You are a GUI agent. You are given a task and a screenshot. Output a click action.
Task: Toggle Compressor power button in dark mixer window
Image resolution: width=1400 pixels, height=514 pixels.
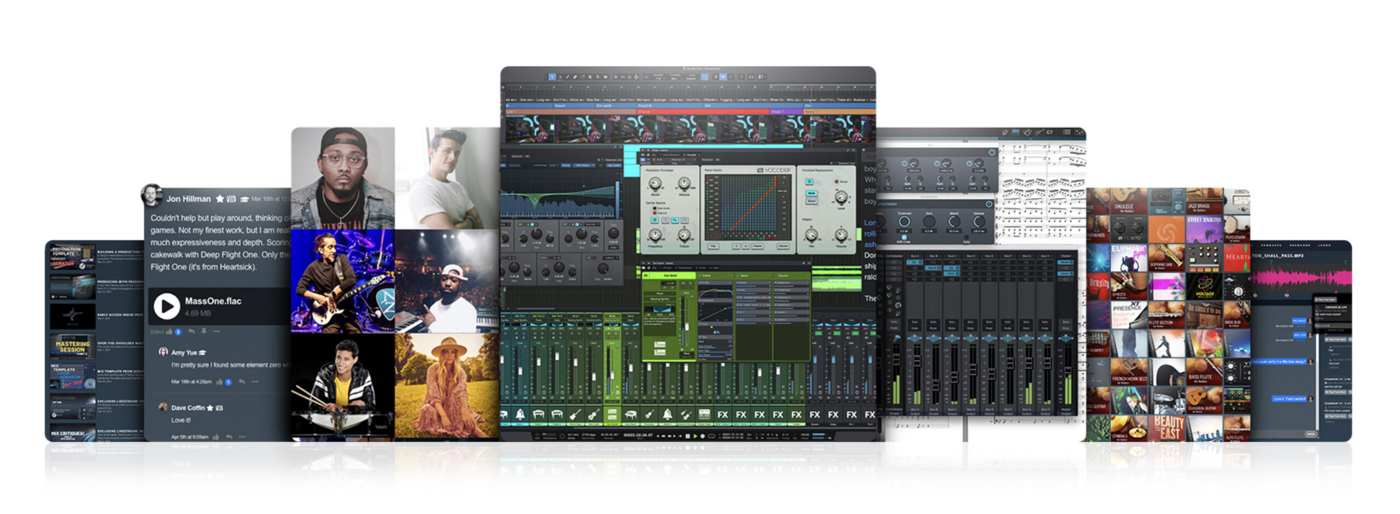click(x=989, y=204)
